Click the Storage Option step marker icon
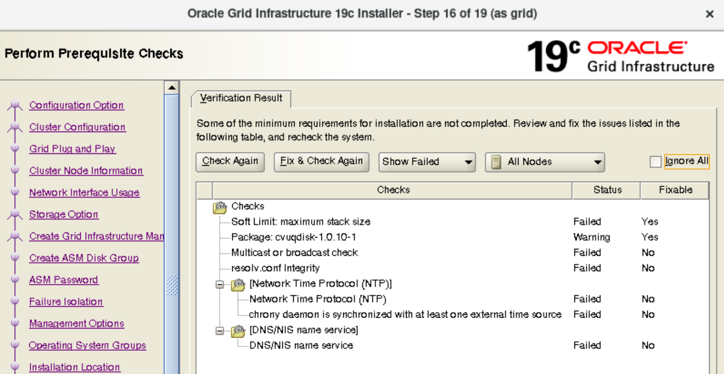 15,215
